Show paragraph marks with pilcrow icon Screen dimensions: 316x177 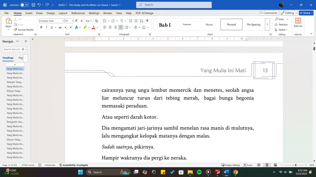(x=147, y=21)
